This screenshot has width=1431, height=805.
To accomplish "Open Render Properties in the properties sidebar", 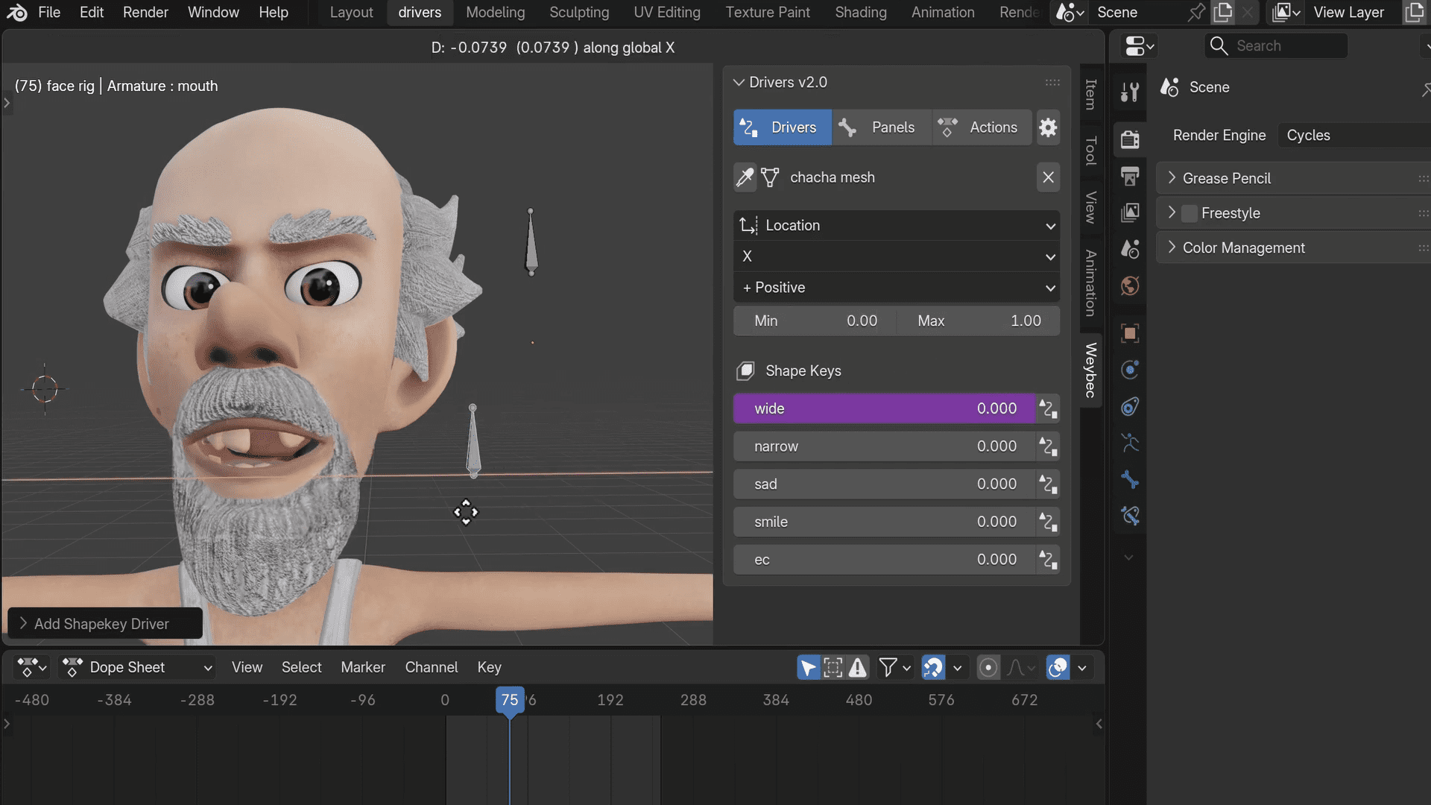I will [1129, 139].
